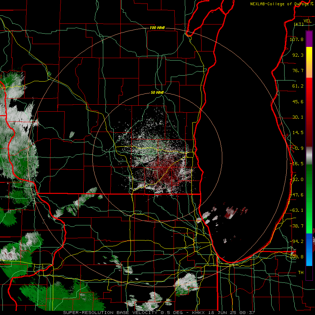
Task: Pick the gray segment of the color bar
Action: 309,156
